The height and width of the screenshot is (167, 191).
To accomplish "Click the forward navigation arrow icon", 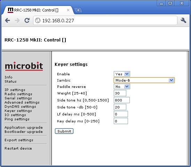I will point(17,20).
